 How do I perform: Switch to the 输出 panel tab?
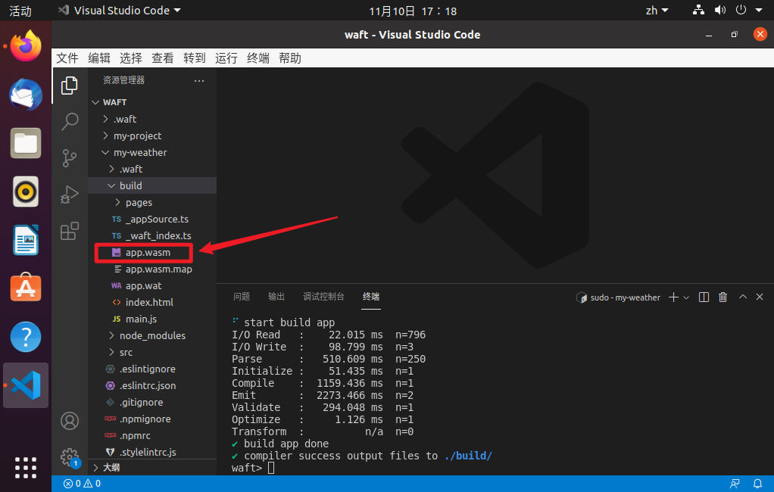(276, 297)
